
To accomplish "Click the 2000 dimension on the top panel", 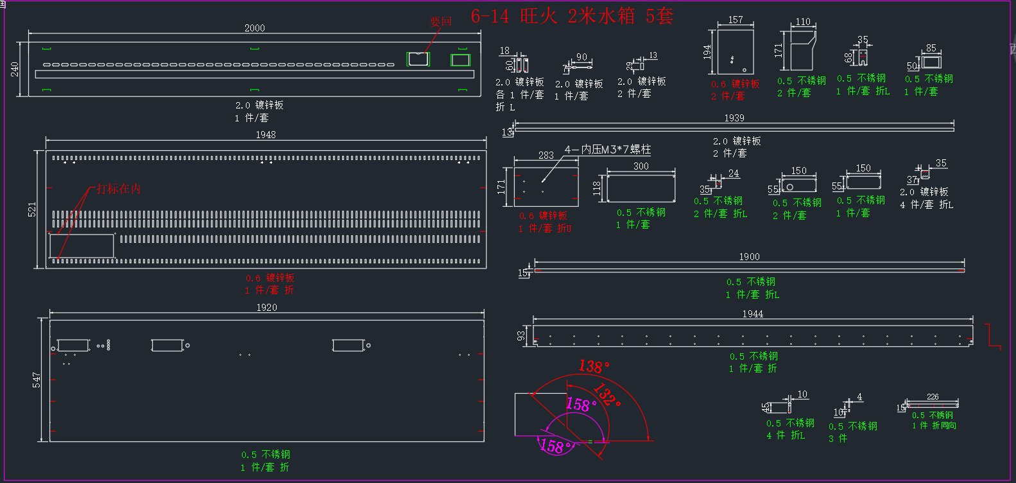I will (x=255, y=28).
